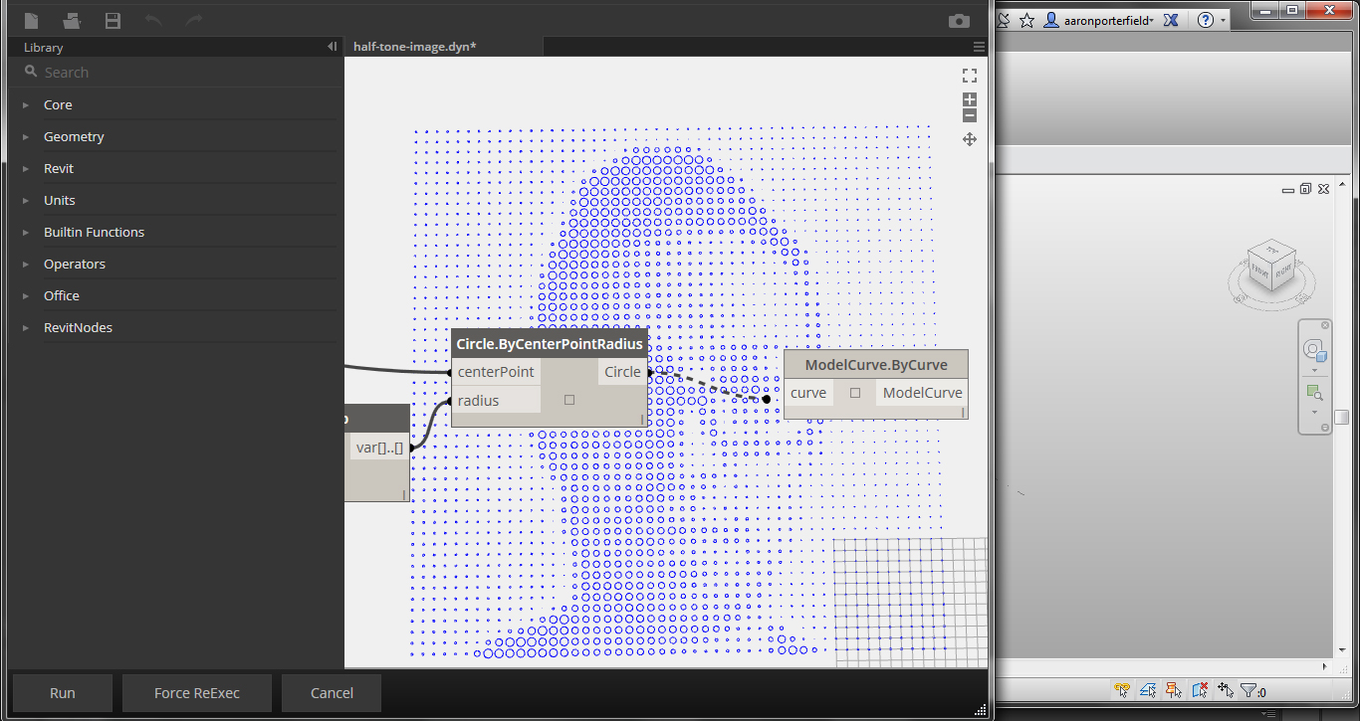This screenshot has height=721, width=1360.
Task: Toggle Drag Elements on Selection in Revit status bar
Action: 1226,690
